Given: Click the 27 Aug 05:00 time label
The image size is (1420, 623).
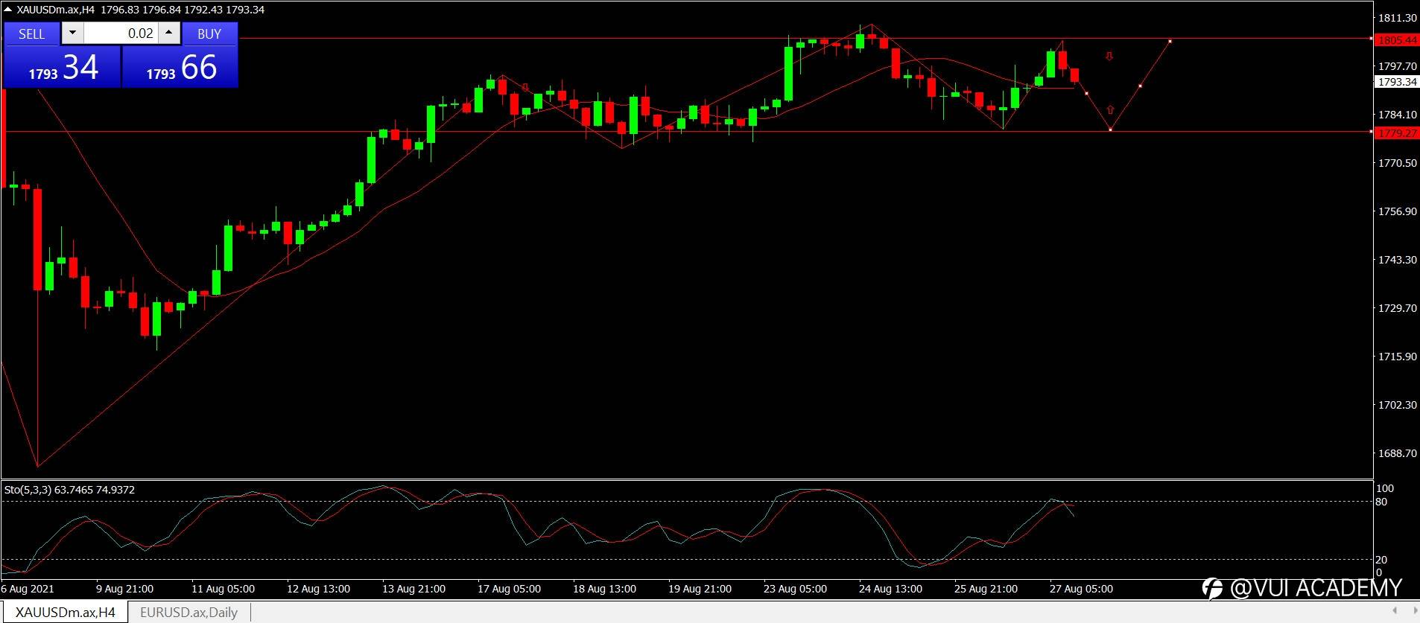Looking at the screenshot, I should tap(1081, 589).
